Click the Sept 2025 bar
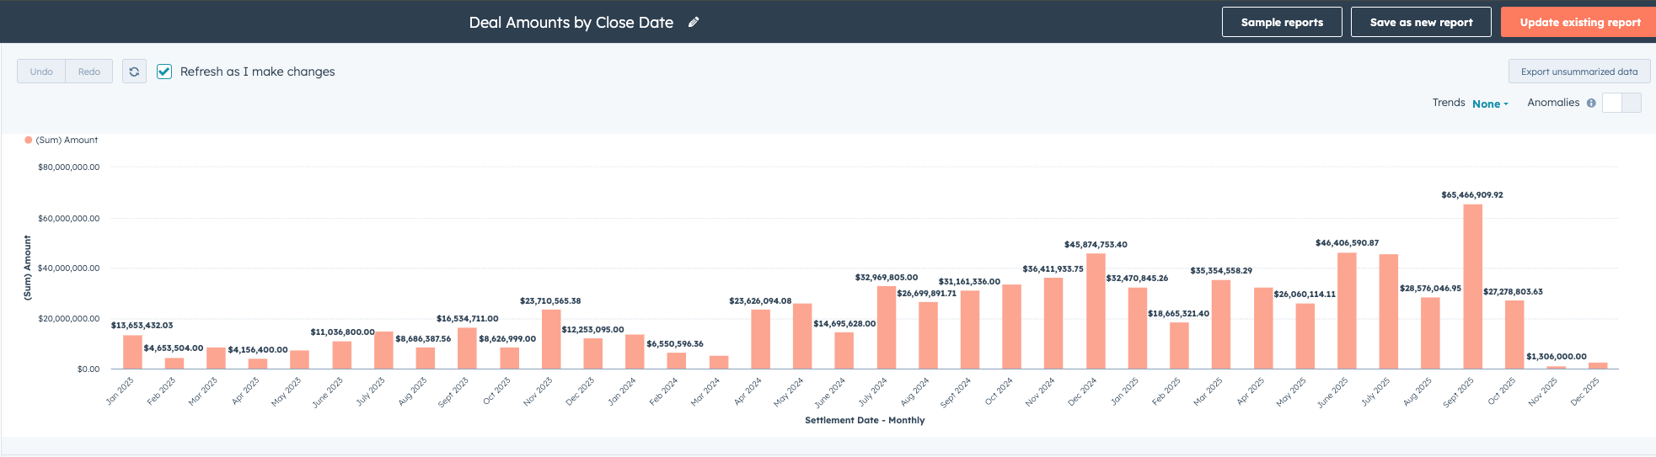 click(x=1472, y=286)
